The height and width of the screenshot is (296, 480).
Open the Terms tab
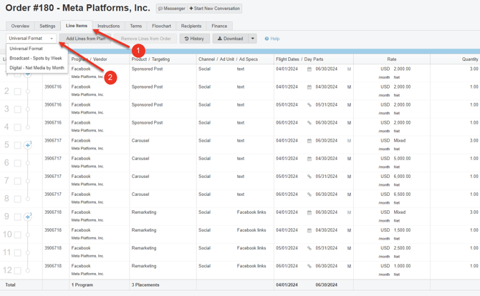136,26
